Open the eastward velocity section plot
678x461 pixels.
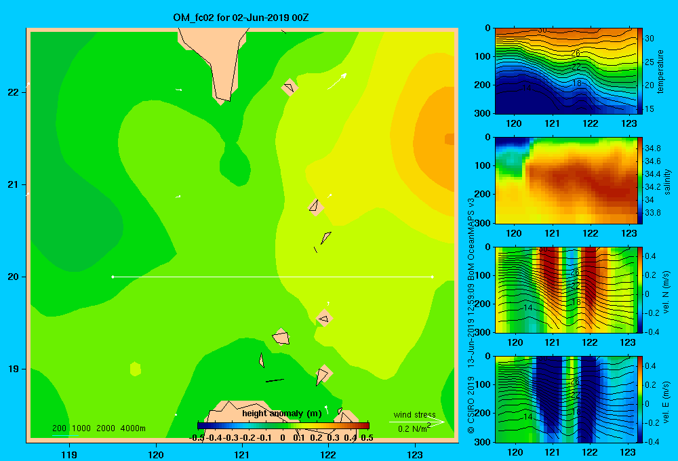pos(565,399)
